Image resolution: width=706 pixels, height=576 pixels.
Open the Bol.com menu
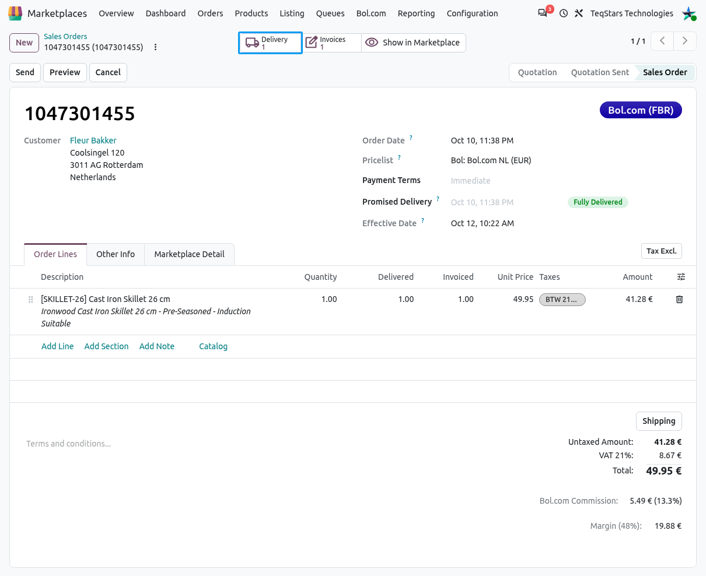[371, 13]
